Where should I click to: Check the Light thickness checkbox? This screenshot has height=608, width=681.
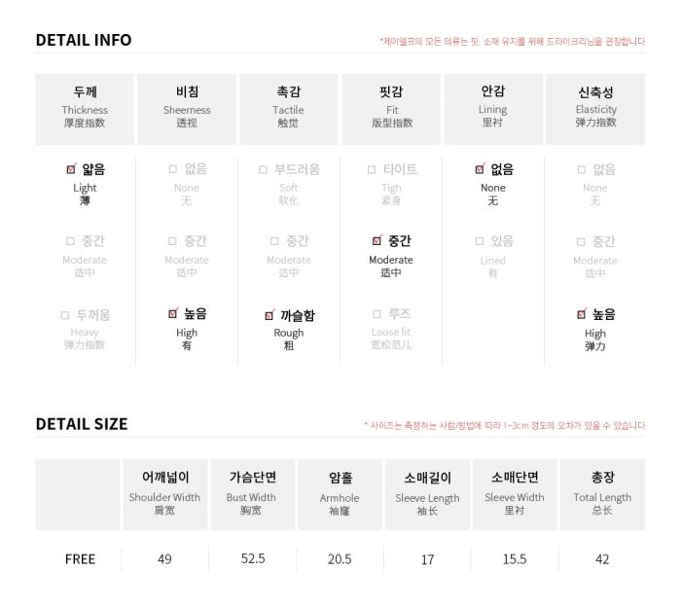(71, 169)
